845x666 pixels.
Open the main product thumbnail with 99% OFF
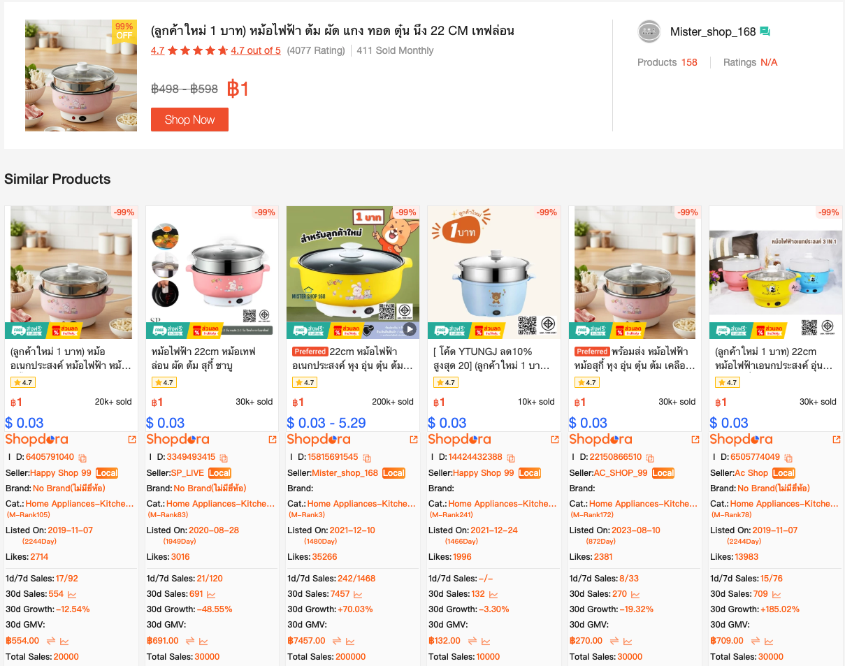(81, 75)
